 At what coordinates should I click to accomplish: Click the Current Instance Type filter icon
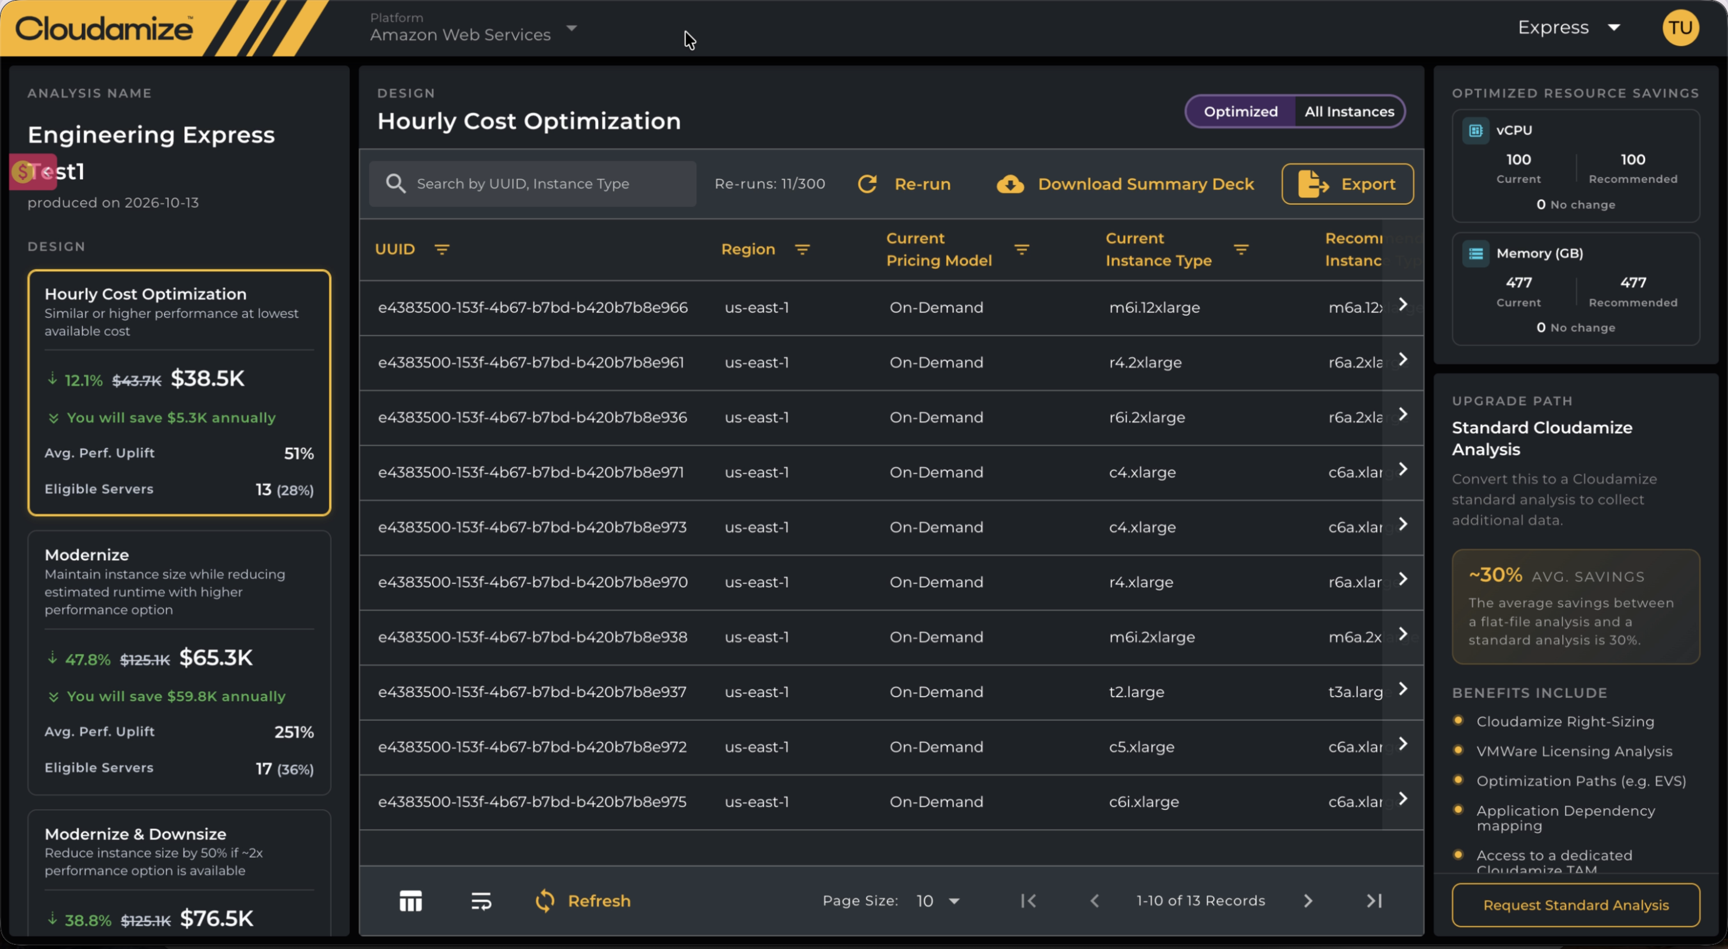coord(1241,250)
